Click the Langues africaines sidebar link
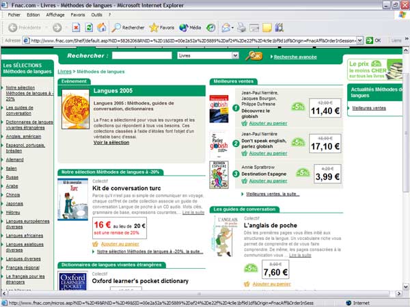This screenshot has width=410, height=307. tap(25, 236)
